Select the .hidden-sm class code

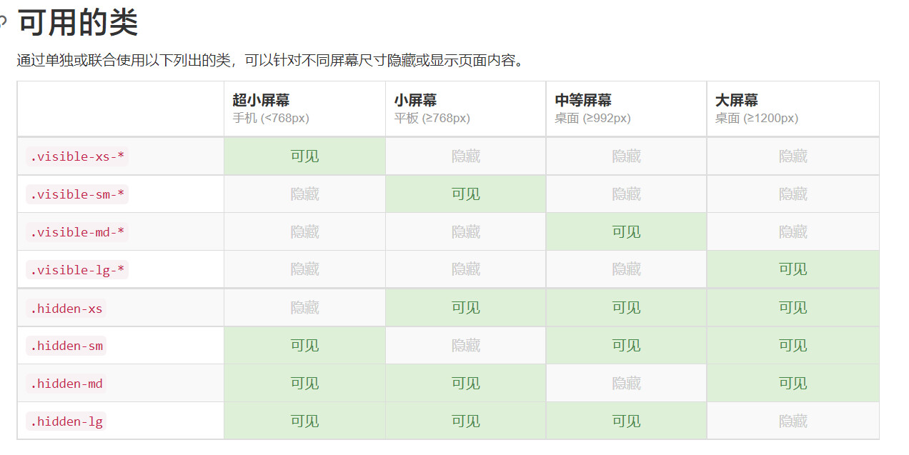(x=66, y=346)
